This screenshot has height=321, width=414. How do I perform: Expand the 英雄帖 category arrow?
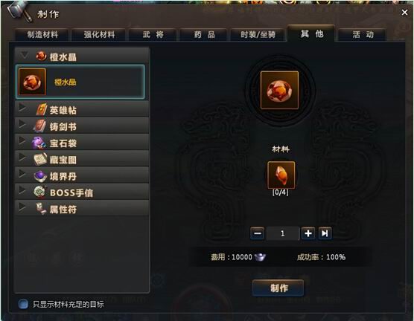[23, 108]
